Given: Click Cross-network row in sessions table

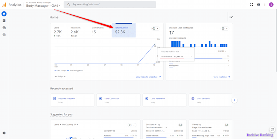Looking at the screenshot, I should (x=164, y=136).
